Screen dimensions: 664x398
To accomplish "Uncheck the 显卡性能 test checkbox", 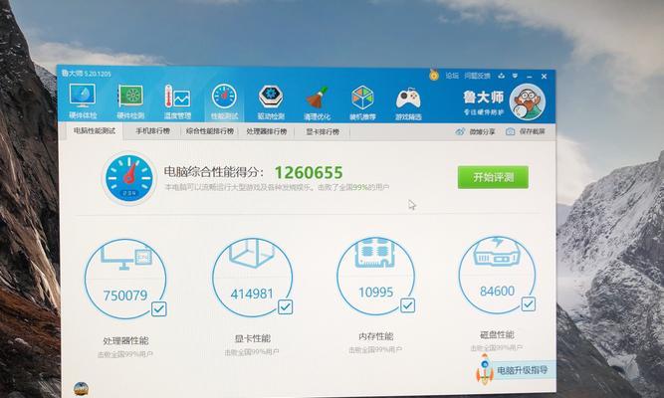I will coord(285,307).
